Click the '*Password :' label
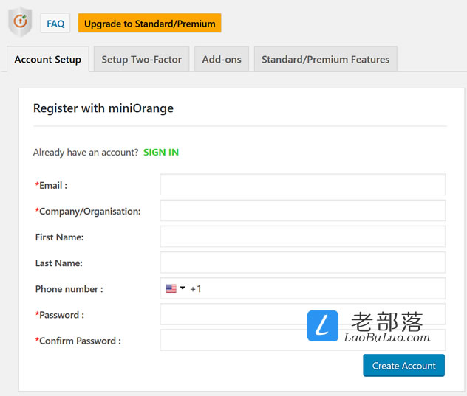The image size is (467, 396). [x=60, y=315]
